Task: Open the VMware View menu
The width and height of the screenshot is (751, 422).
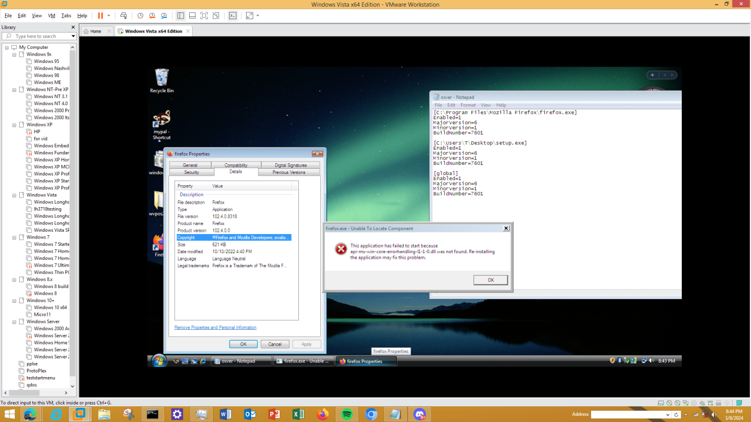Action: (x=37, y=16)
